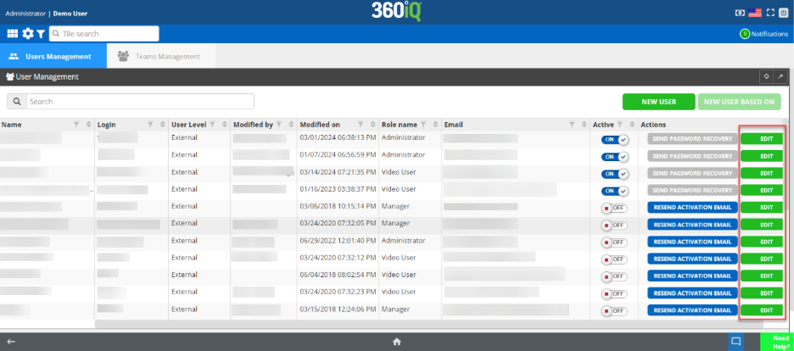Image resolution: width=794 pixels, height=351 pixels.
Task: Enter fullscreen with the expand icon
Action: click(x=769, y=13)
